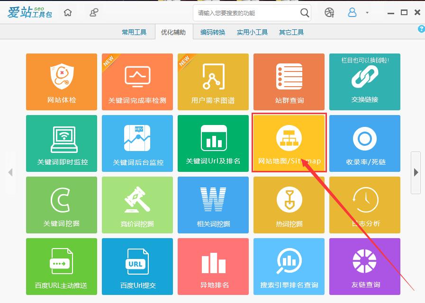Open the account key icon next to home
Screen dimensions: 425x303
coord(93,12)
